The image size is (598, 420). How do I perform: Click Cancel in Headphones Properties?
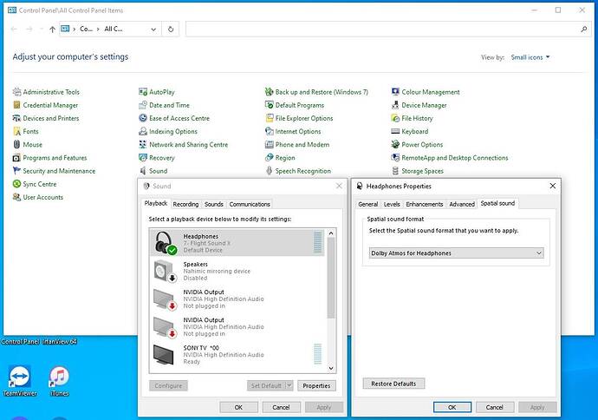pyautogui.click(x=495, y=407)
